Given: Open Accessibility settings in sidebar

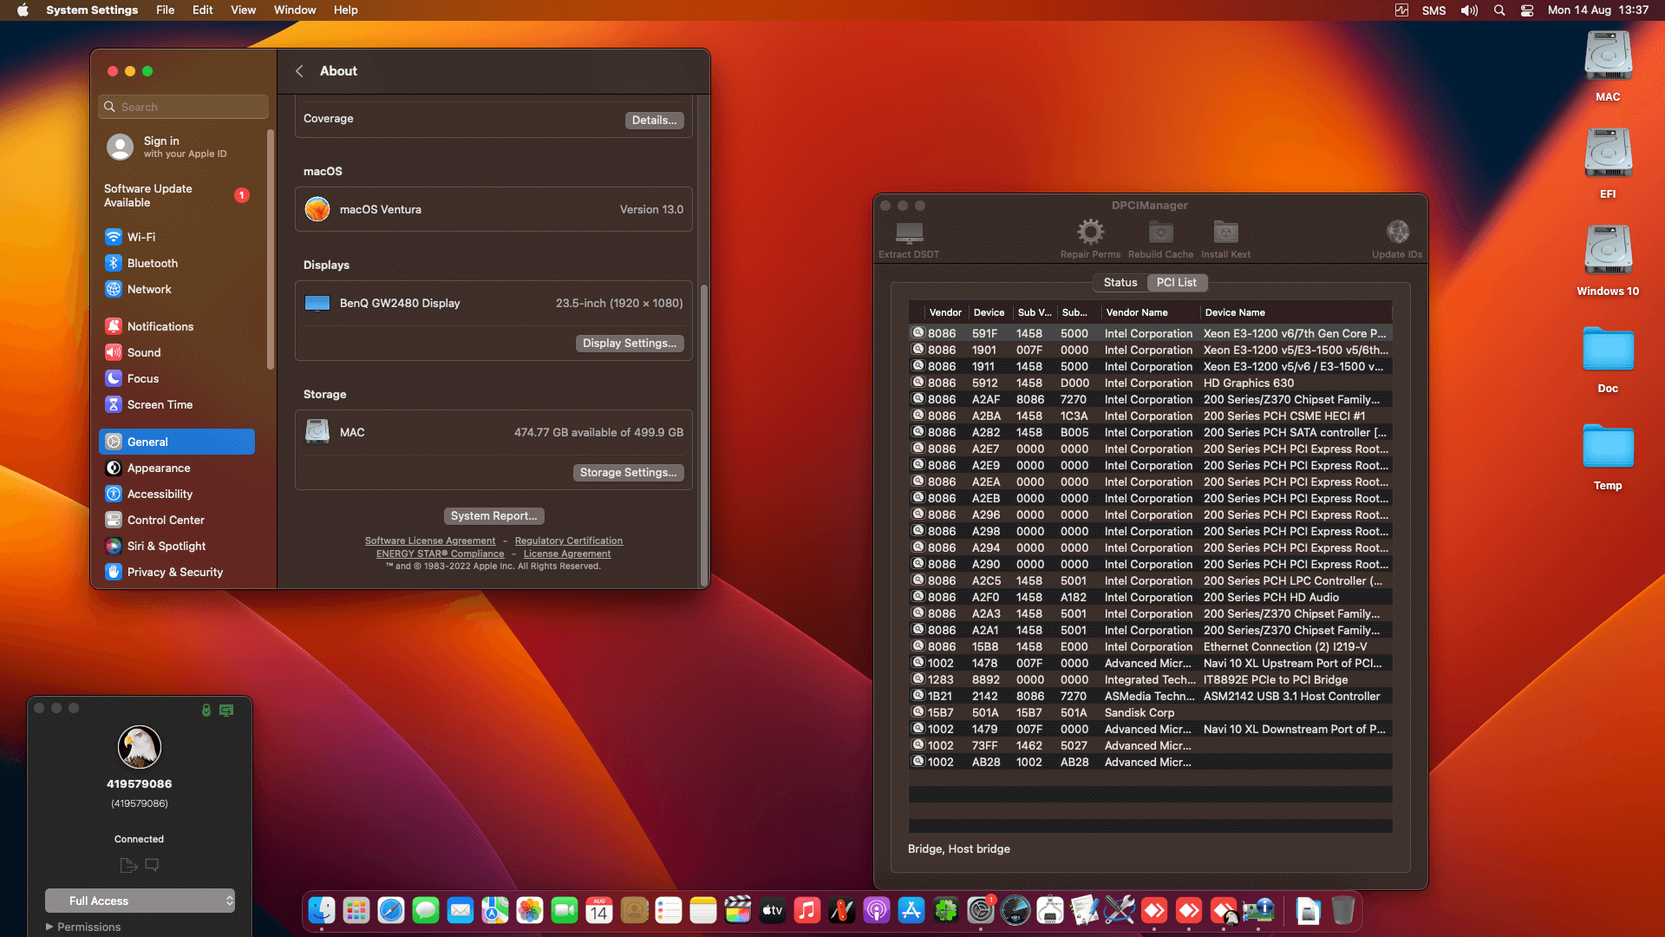Looking at the screenshot, I should [177, 494].
